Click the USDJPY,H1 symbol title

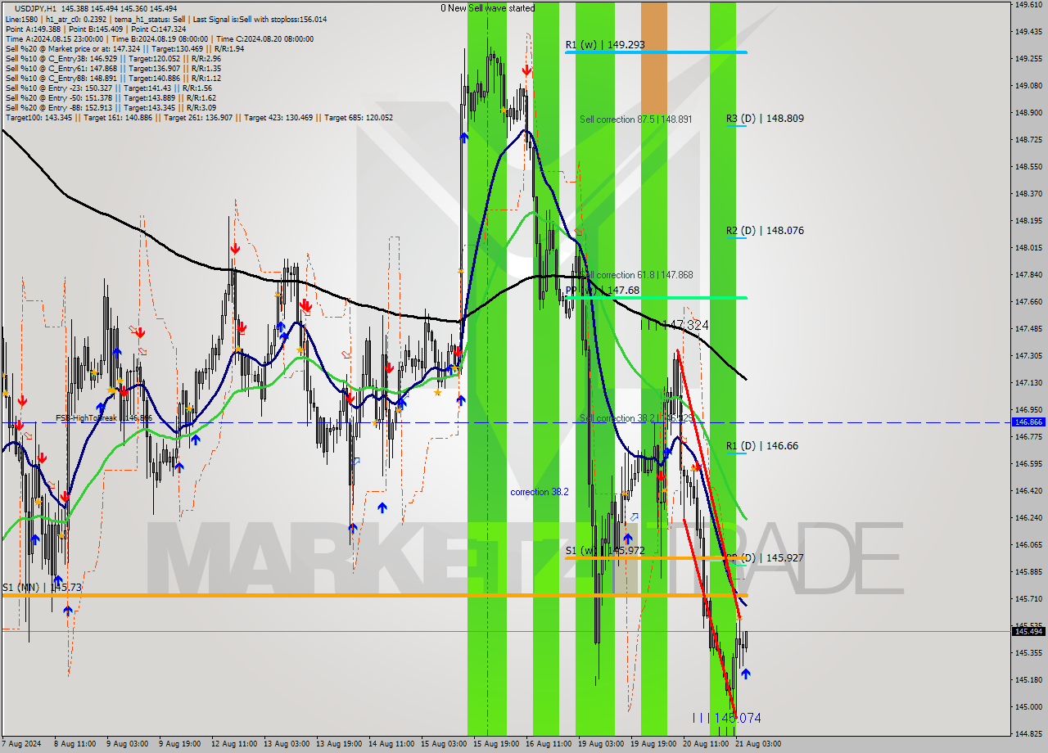pyautogui.click(x=36, y=8)
